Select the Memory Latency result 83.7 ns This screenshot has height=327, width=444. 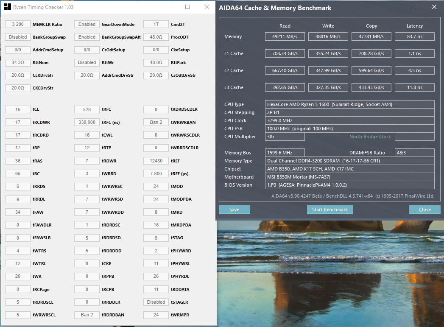pyautogui.click(x=415, y=36)
